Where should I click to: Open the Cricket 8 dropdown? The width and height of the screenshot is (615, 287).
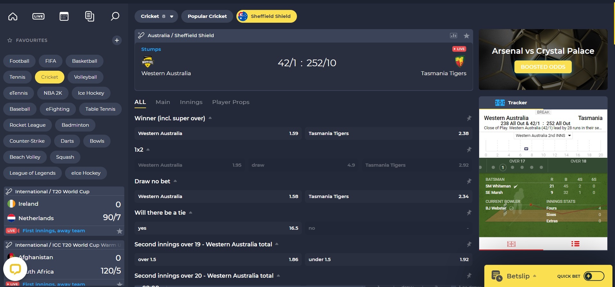pyautogui.click(x=156, y=16)
